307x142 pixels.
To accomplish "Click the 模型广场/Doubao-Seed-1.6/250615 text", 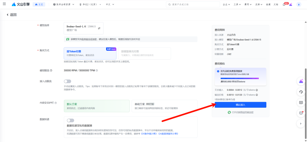I will point(244,40).
